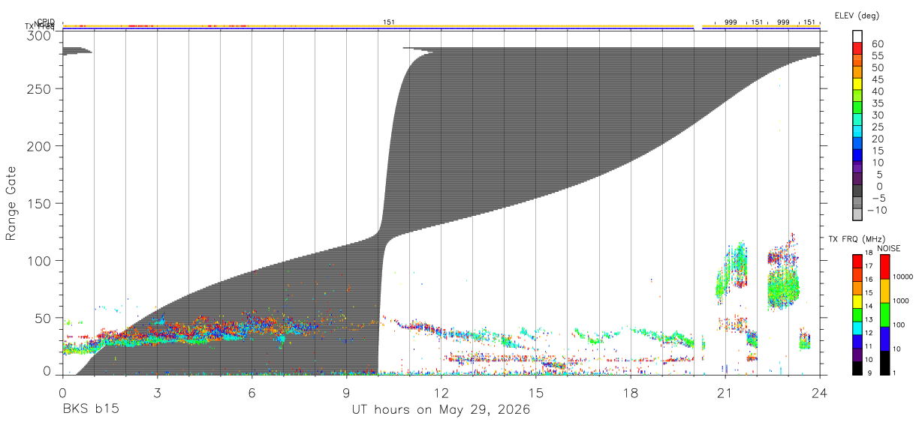Click the '3' hour tick label

tap(157, 391)
